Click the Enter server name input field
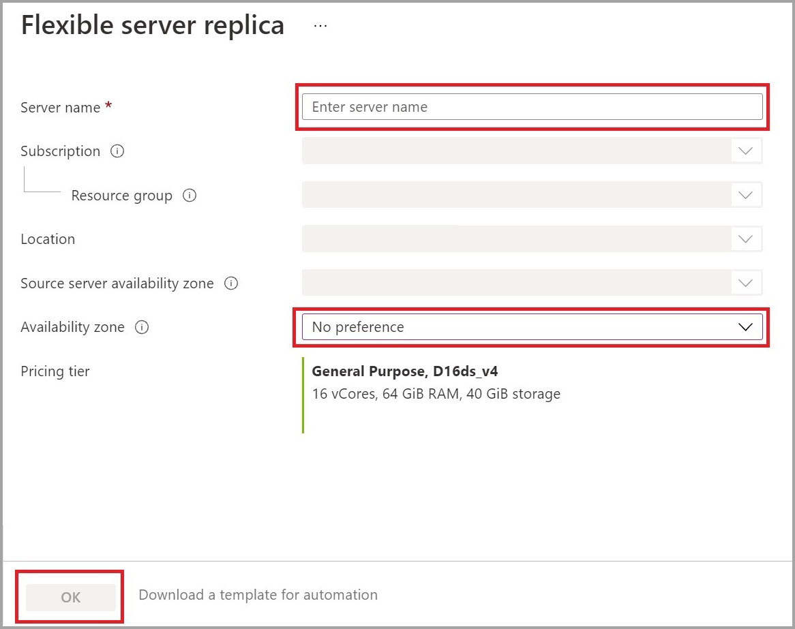 coord(532,106)
